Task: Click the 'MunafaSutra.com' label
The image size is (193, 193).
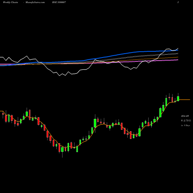Action: click(x=35, y=2)
